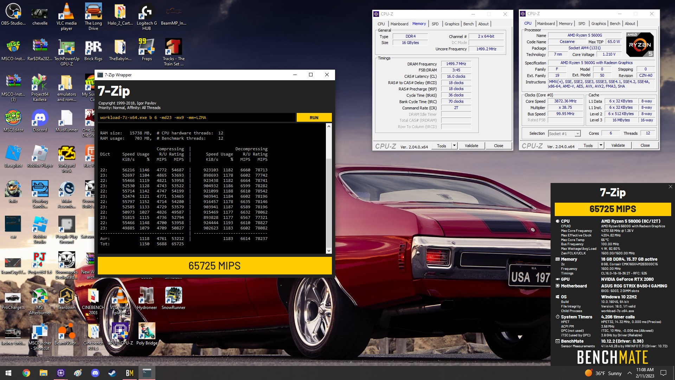The height and width of the screenshot is (380, 675).
Task: Click 7-Zip output scrollbar up arrow
Action: click(x=329, y=126)
